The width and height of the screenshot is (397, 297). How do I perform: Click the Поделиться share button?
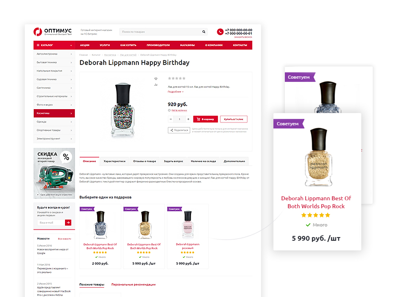click(x=179, y=130)
